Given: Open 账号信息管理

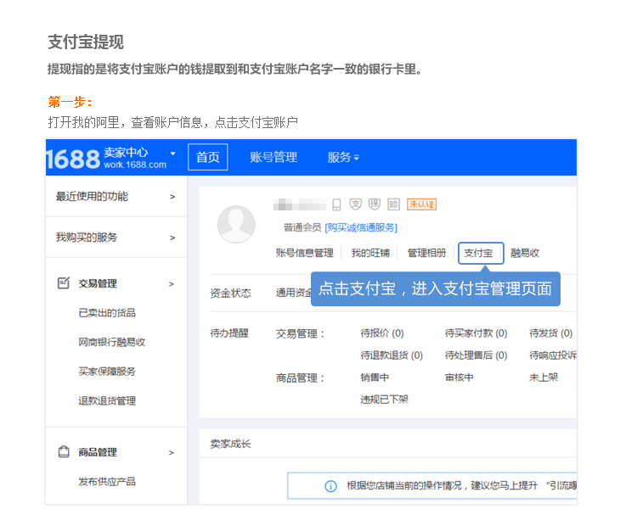Looking at the screenshot, I should click(x=304, y=253).
